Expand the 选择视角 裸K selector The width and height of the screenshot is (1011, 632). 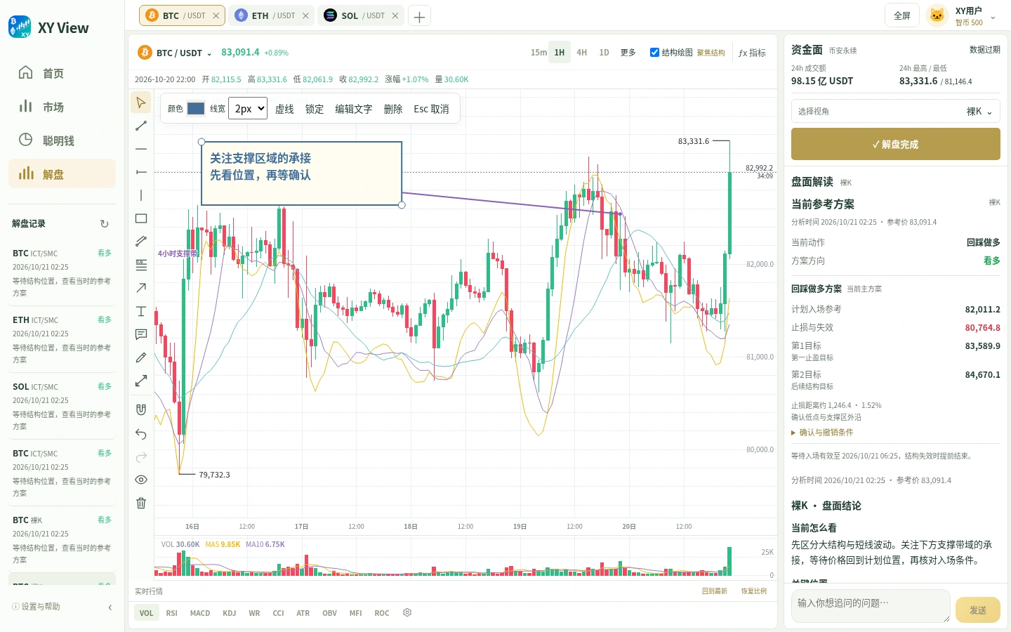895,112
